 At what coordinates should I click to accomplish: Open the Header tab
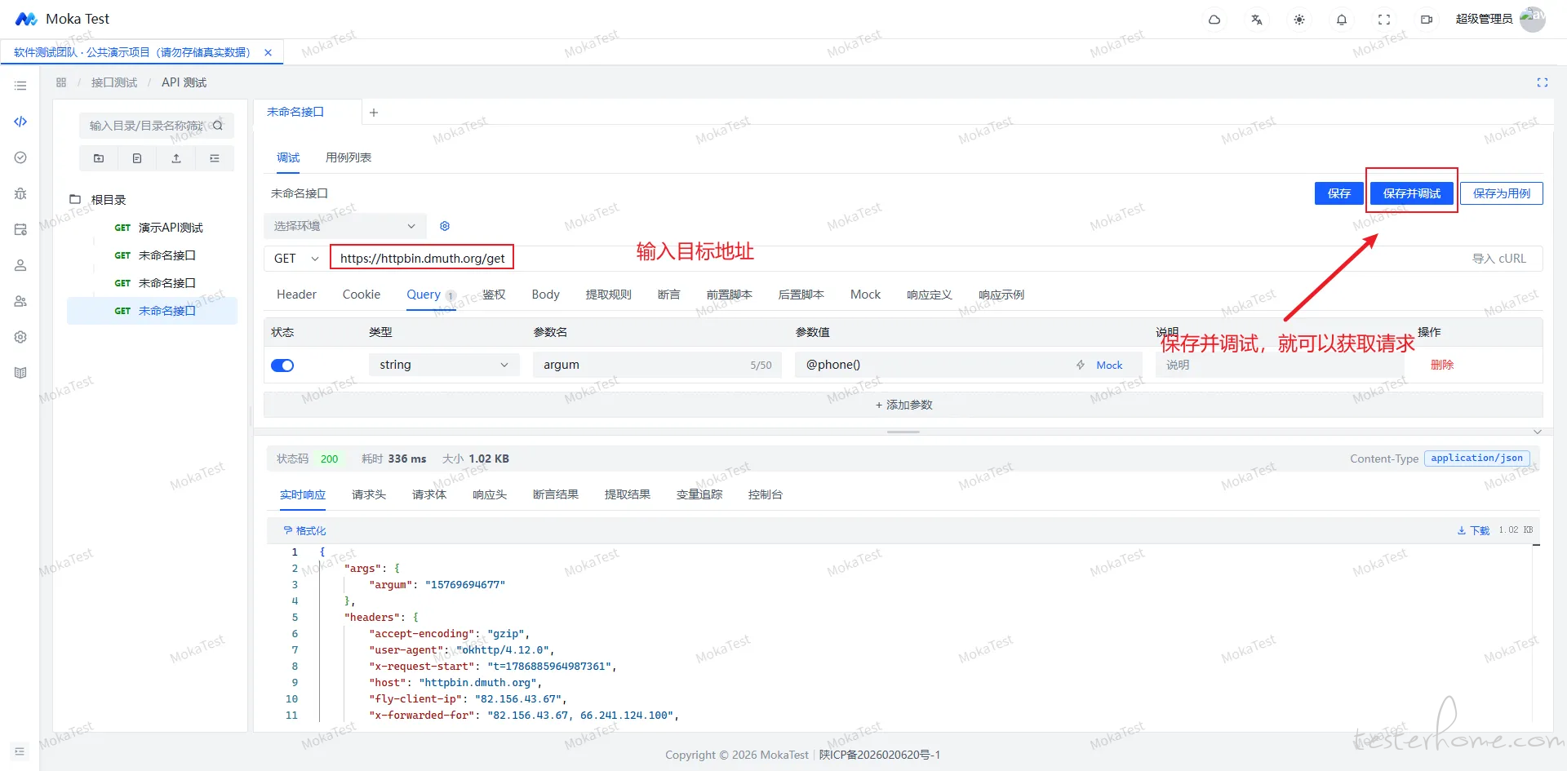(x=296, y=295)
